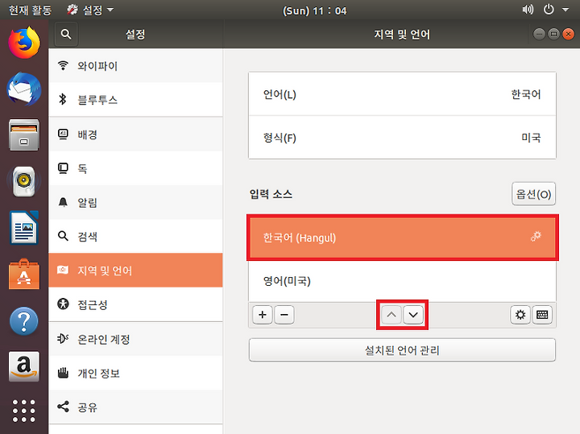Screen dimensions: 580x434
Task: Click 설치된 언어 관리 button
Action: (402, 349)
